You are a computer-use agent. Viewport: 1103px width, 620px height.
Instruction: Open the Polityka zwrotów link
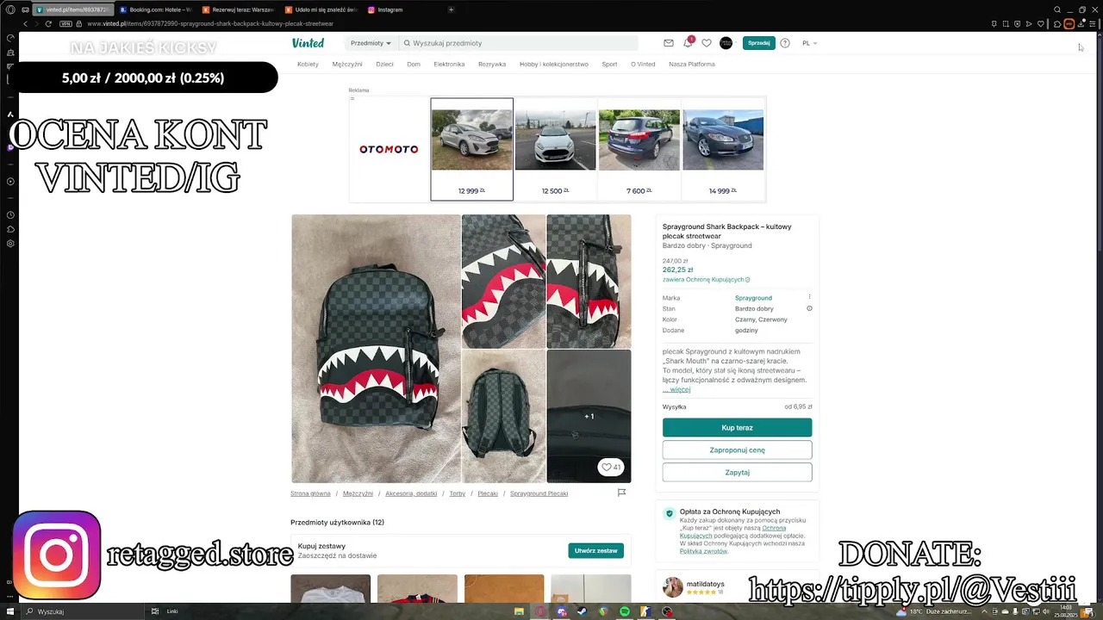click(704, 551)
